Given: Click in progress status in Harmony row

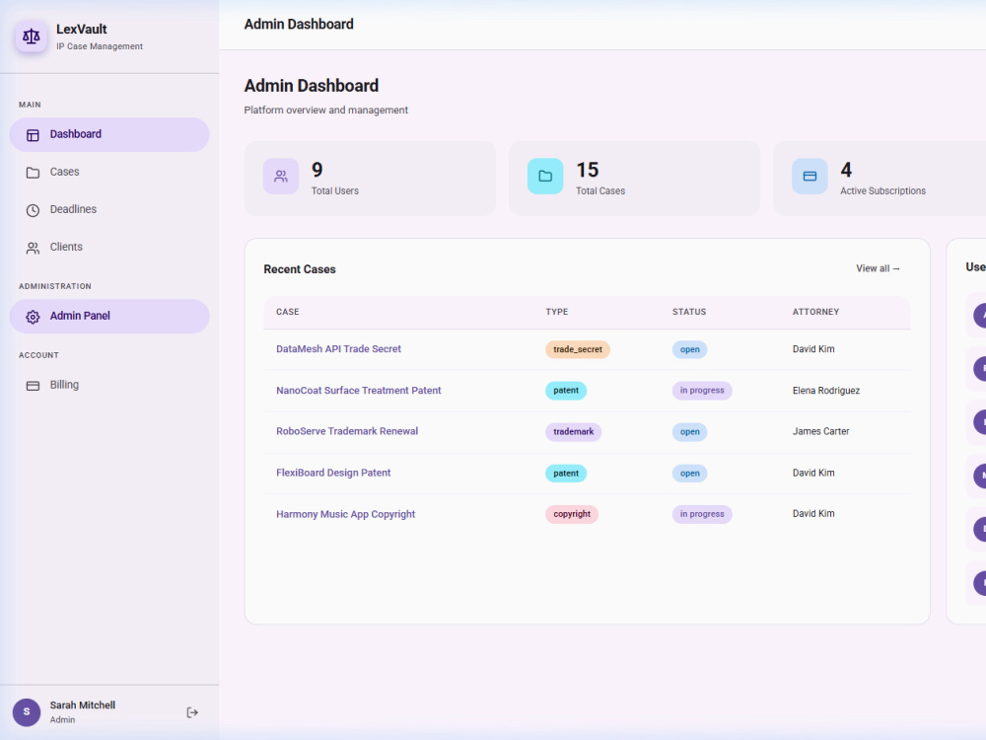Looking at the screenshot, I should coord(702,515).
